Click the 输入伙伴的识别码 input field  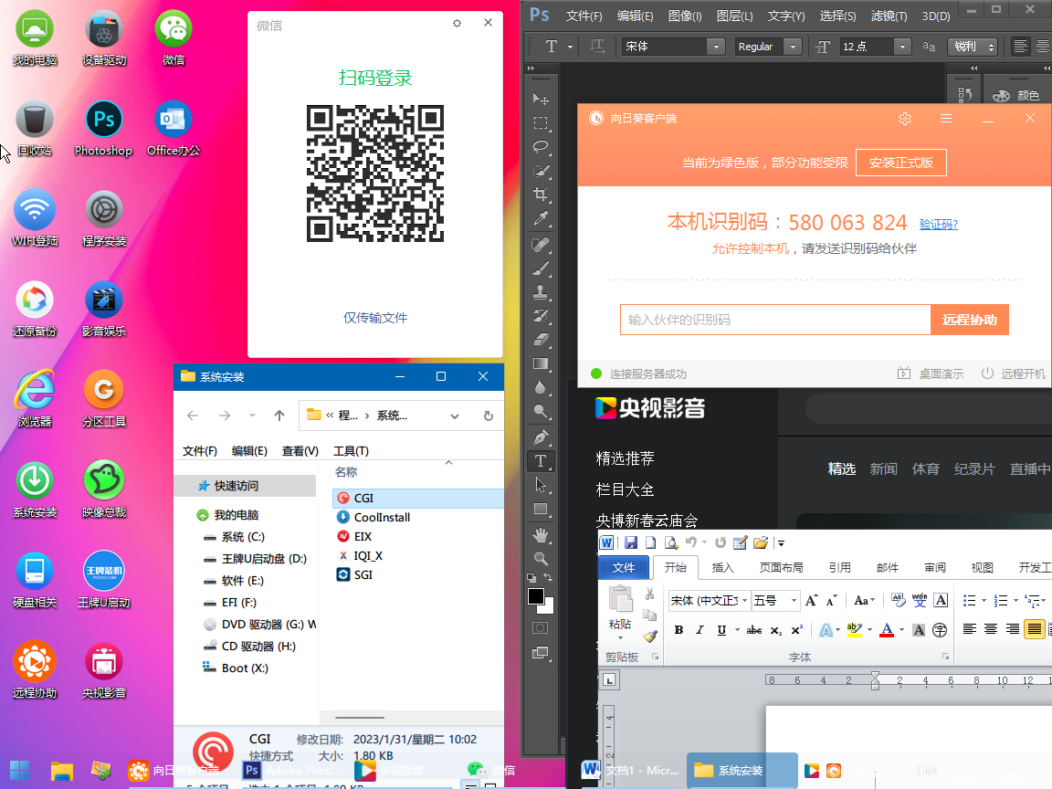775,320
